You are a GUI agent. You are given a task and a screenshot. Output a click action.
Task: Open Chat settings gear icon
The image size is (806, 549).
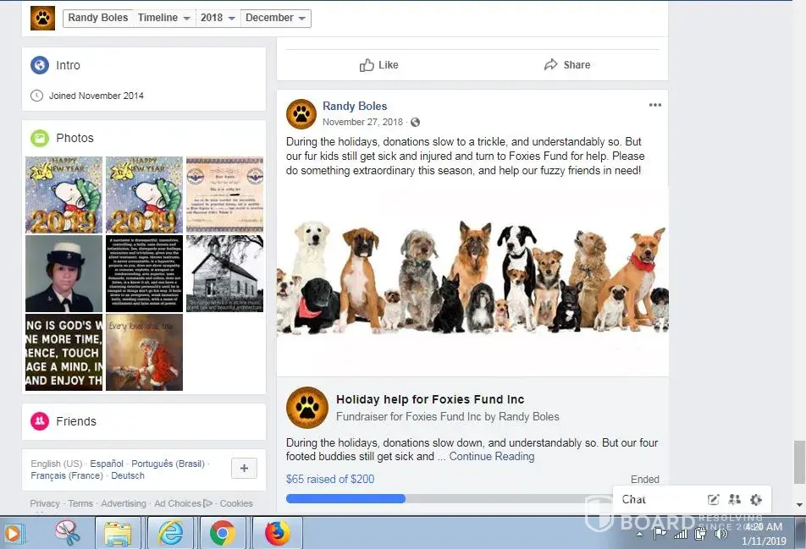tap(756, 500)
